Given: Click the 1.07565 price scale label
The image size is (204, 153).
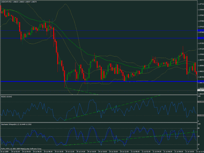Looking at the screenshot, I should pos(201,15).
